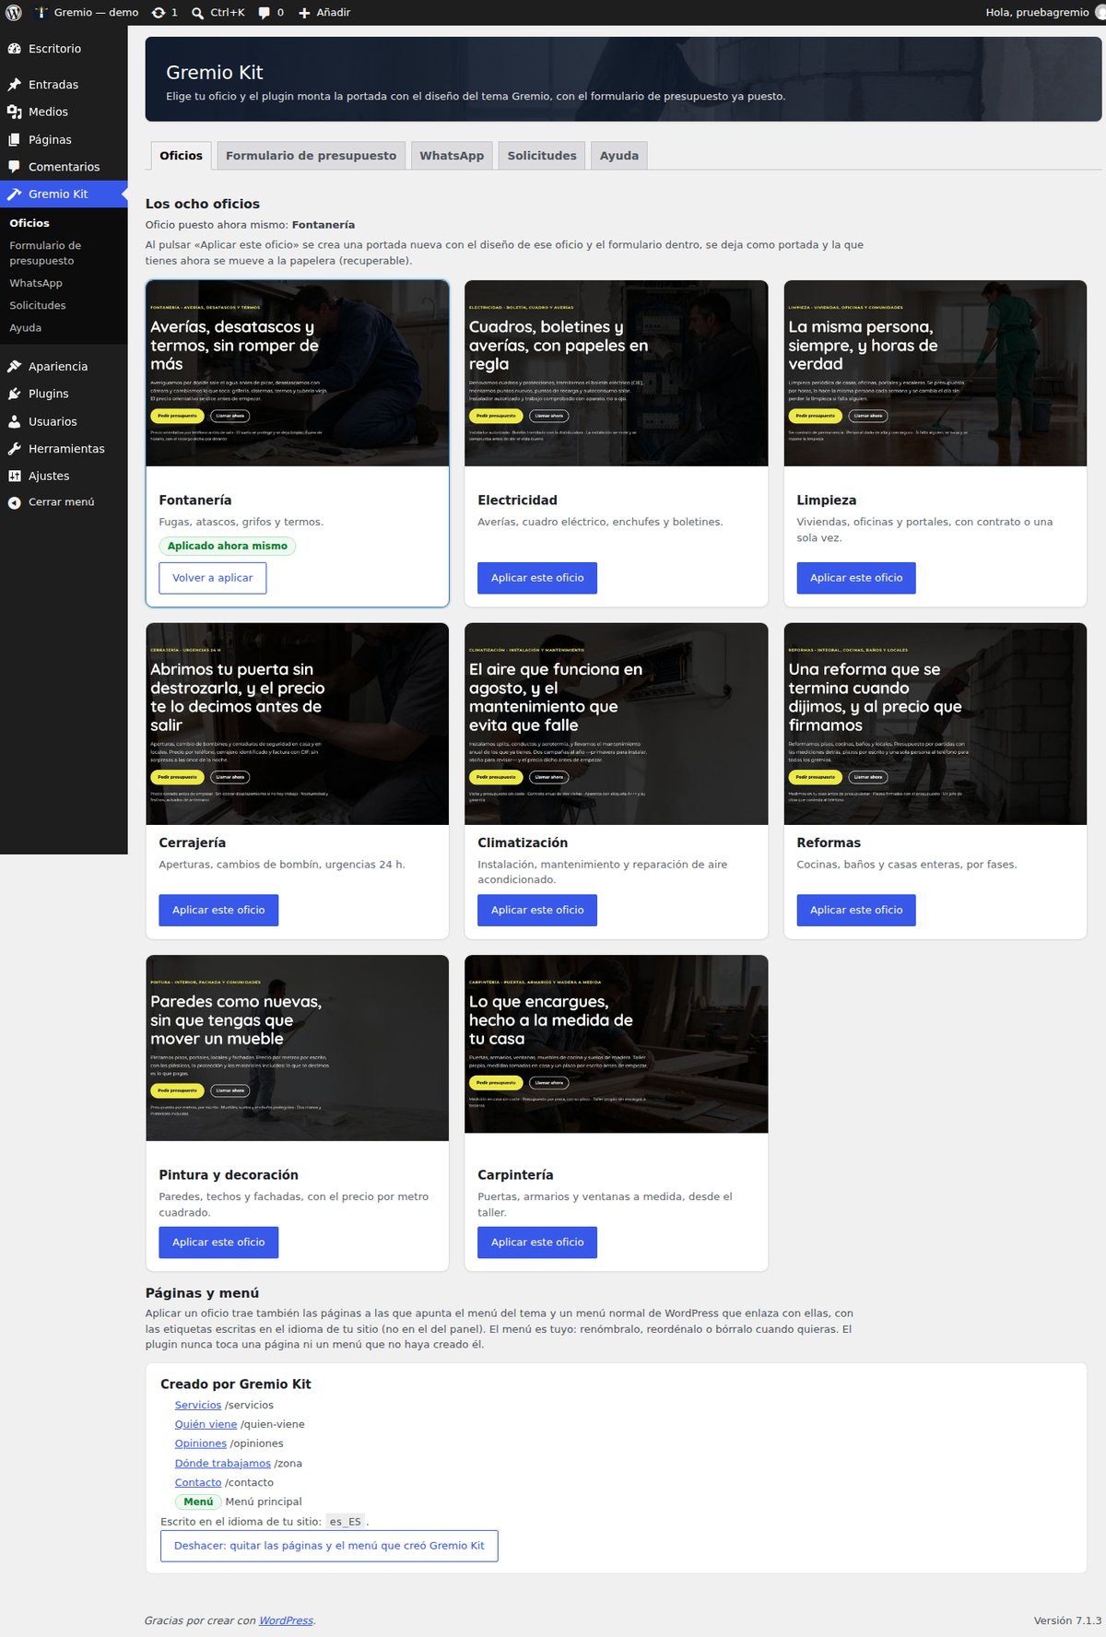Click Volver a aplicar for Fontanería

click(x=213, y=578)
